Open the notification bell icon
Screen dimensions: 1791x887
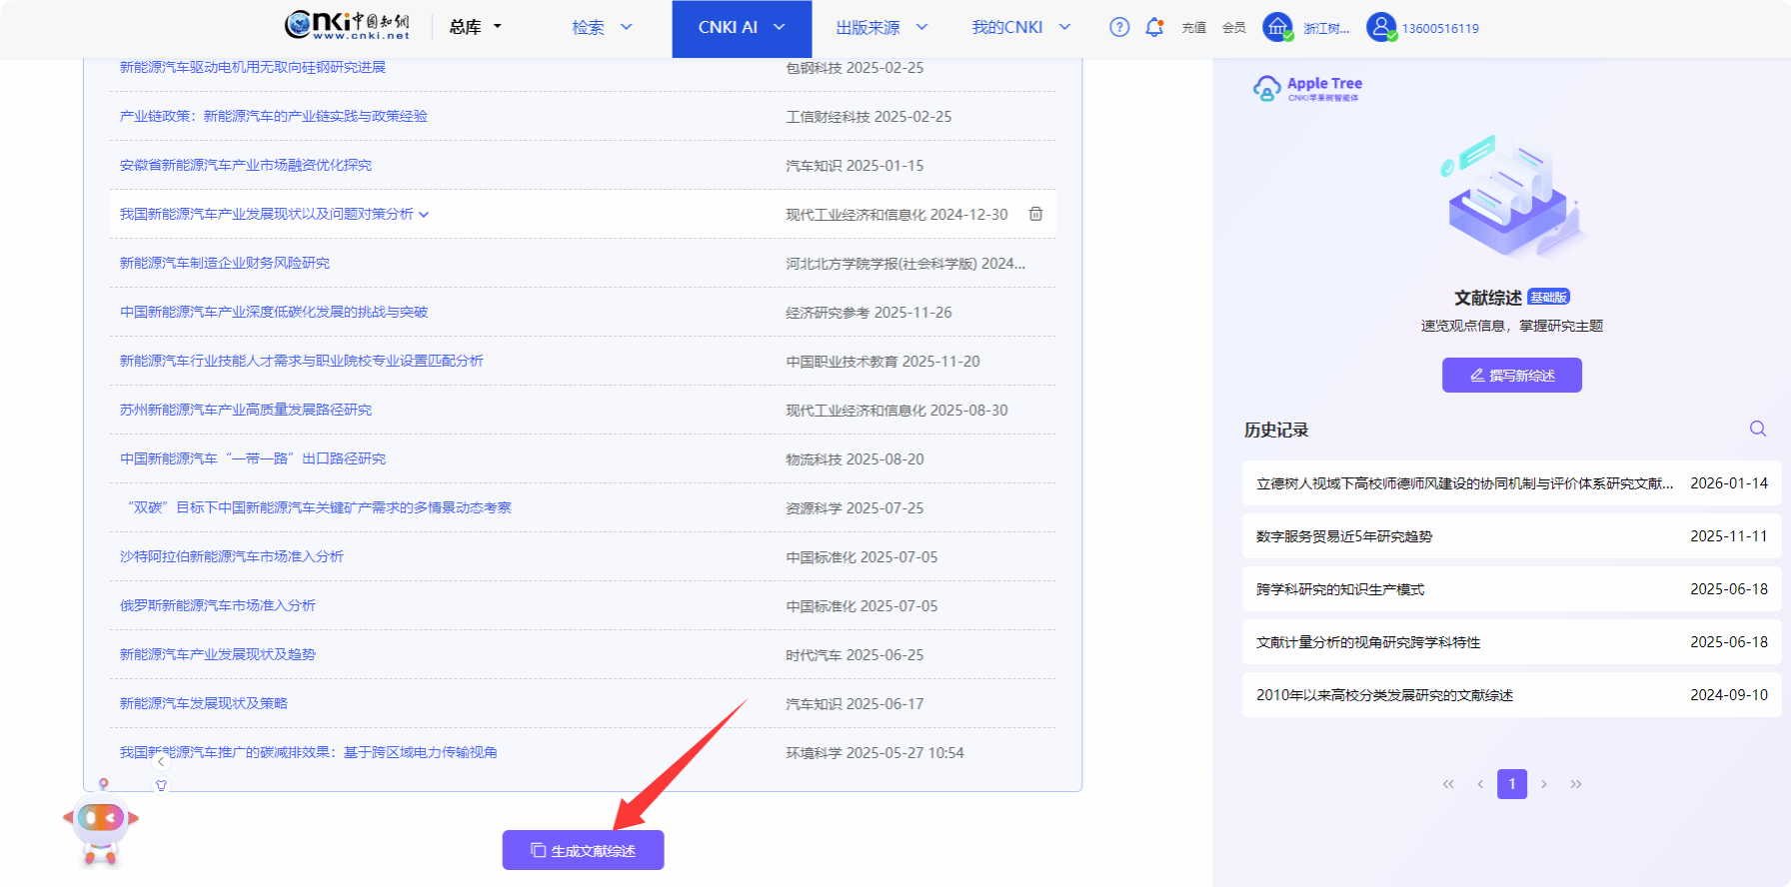pos(1154,28)
